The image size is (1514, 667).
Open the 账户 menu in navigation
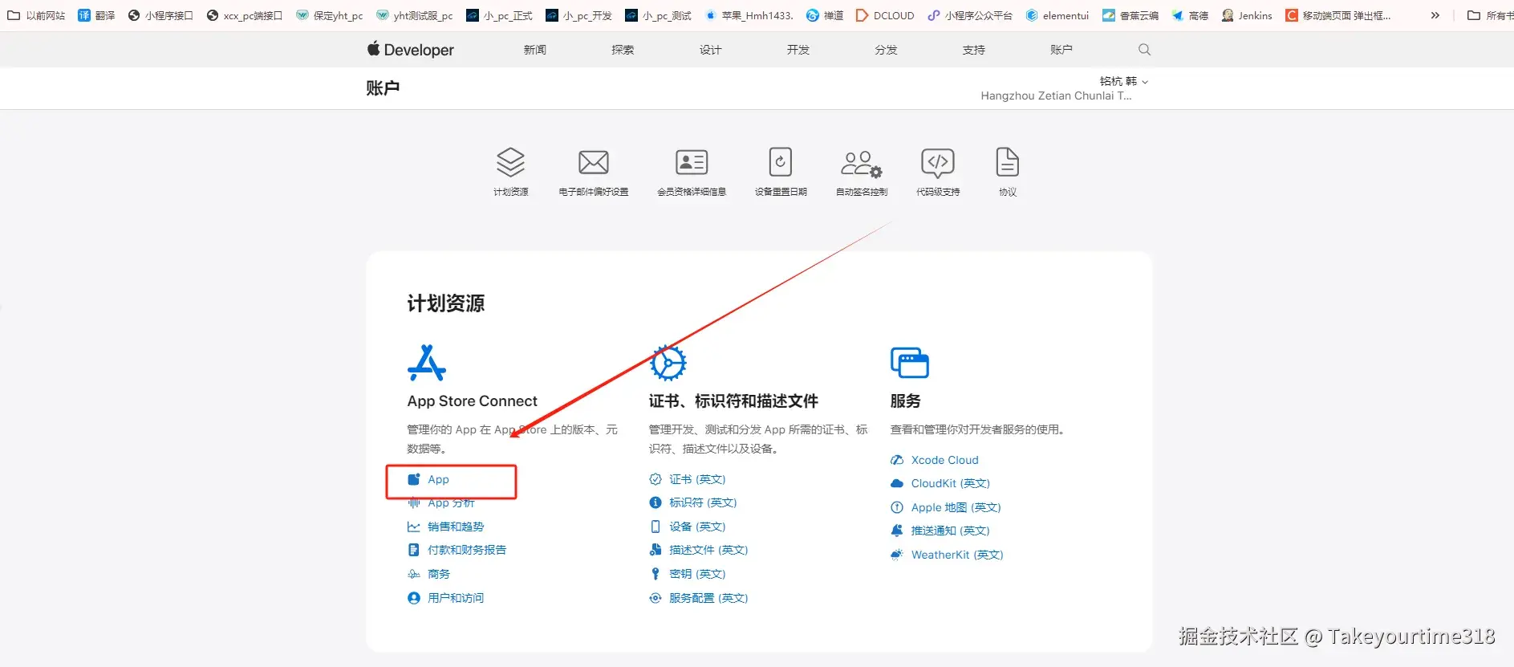[1061, 50]
